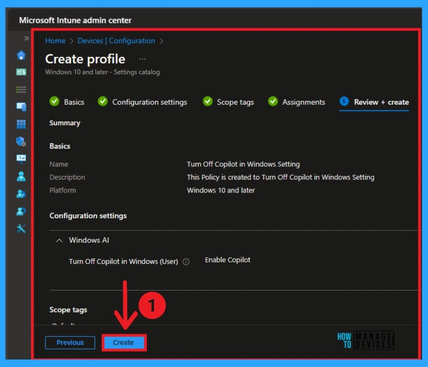Open the Dashboard chart icon in sidebar
428x367 pixels.
click(21, 72)
